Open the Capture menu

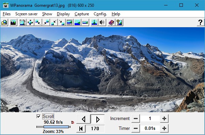pyautogui.click(x=82, y=14)
